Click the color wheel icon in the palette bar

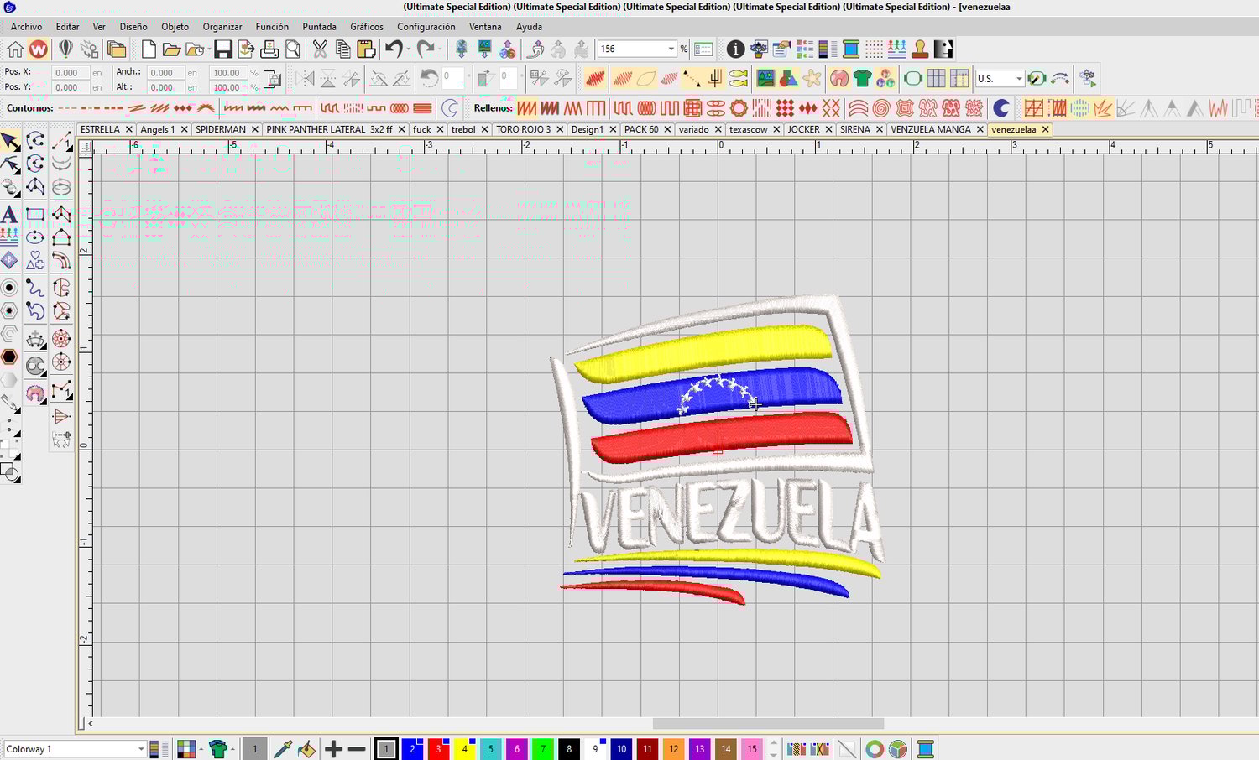point(875,749)
